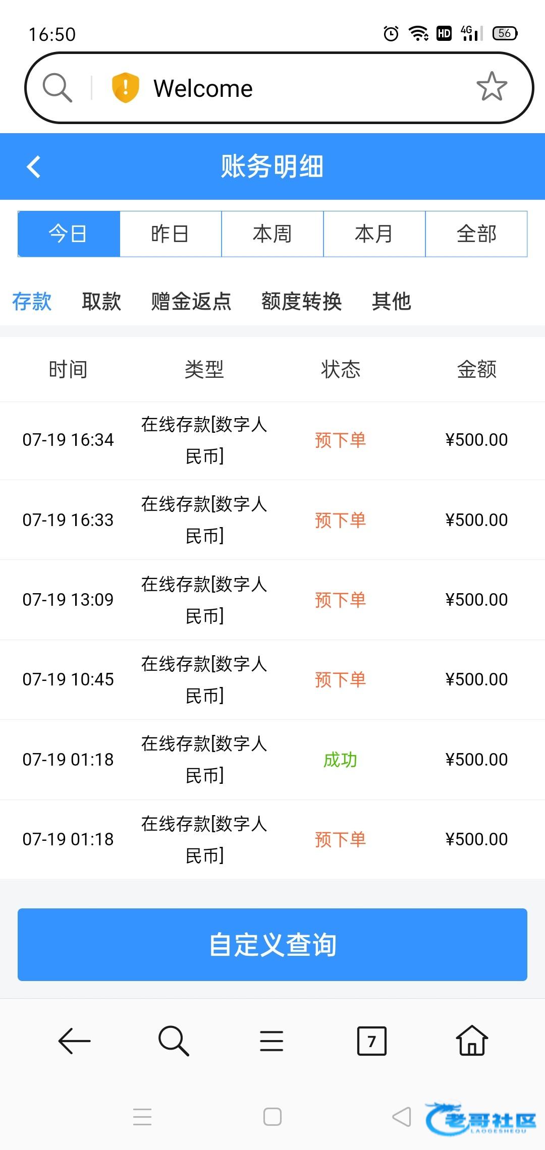Open the tab switcher showing 7
The width and height of the screenshot is (545, 1150).
coord(371,1041)
